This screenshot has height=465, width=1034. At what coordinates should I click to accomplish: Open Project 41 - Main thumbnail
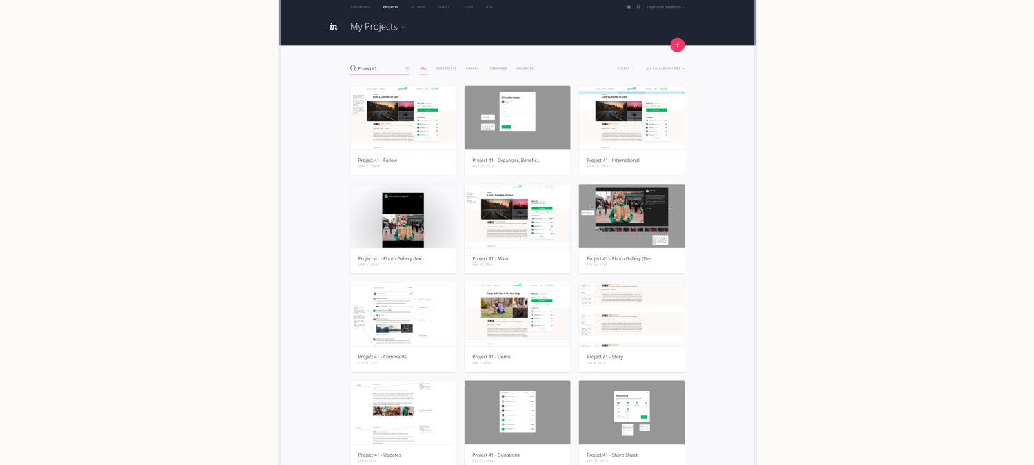coord(518,216)
